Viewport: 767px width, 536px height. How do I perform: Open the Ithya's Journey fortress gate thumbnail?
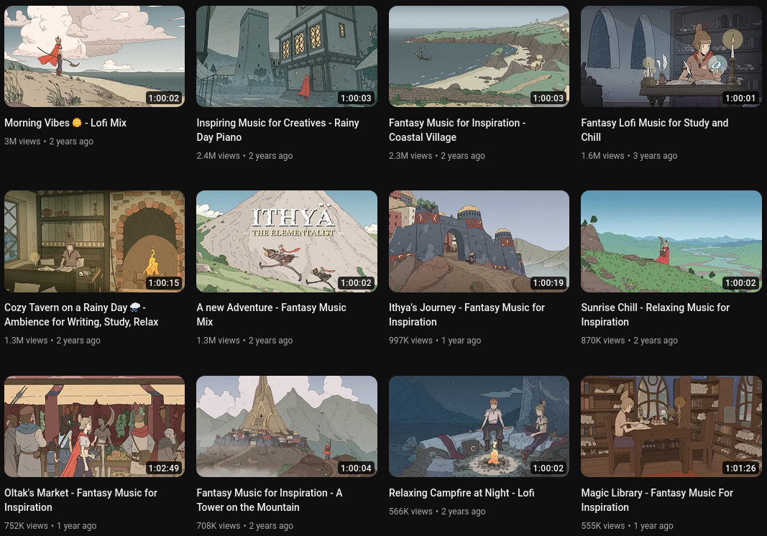[x=479, y=241]
